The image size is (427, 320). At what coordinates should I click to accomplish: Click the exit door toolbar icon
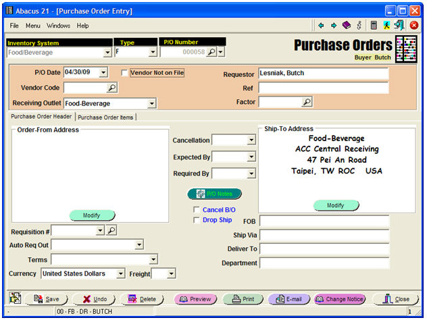tap(399, 26)
